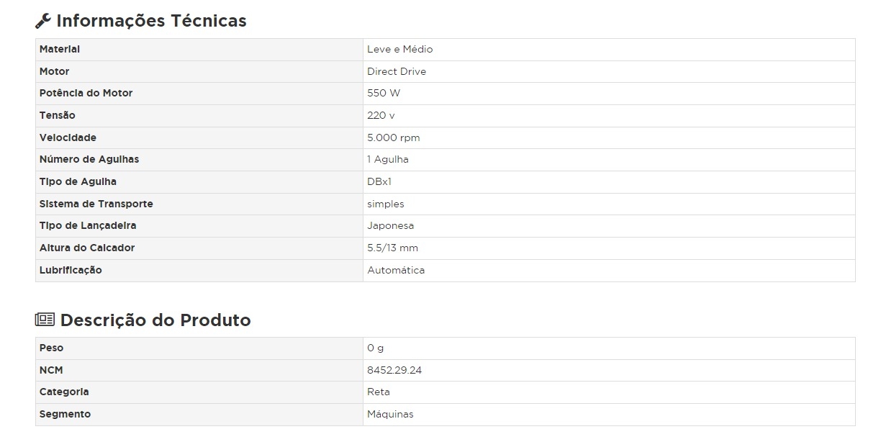The height and width of the screenshot is (442, 881).
Task: Click the 1 Agulha needle count value
Action: coord(388,159)
